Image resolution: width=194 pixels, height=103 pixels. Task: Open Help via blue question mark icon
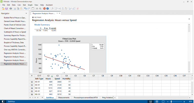(47, 9)
